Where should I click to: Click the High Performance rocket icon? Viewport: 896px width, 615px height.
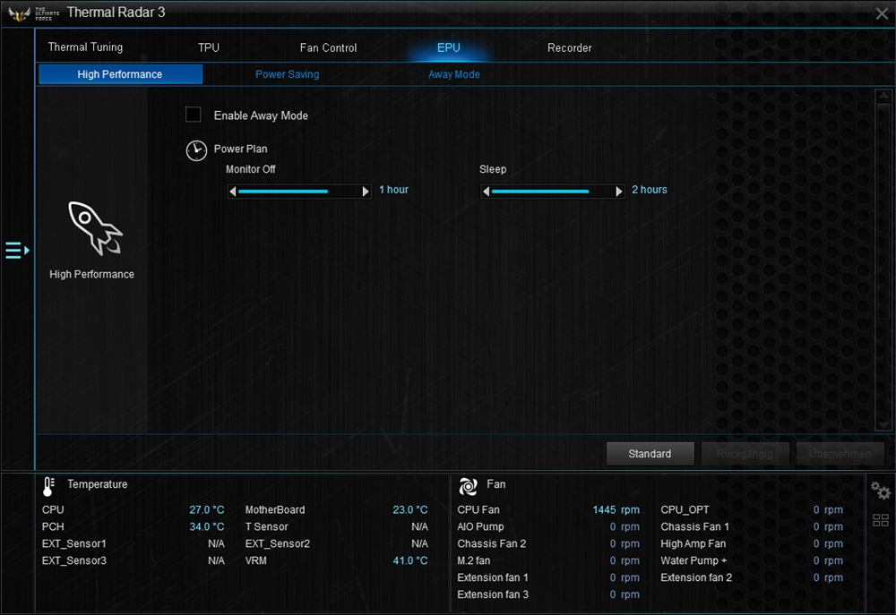(95, 228)
